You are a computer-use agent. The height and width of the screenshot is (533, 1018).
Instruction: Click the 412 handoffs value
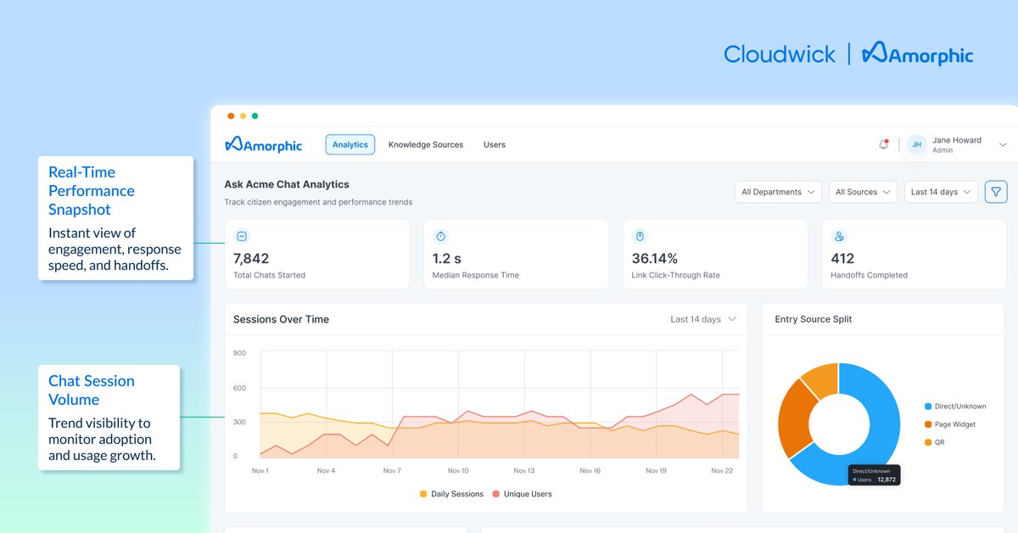842,258
